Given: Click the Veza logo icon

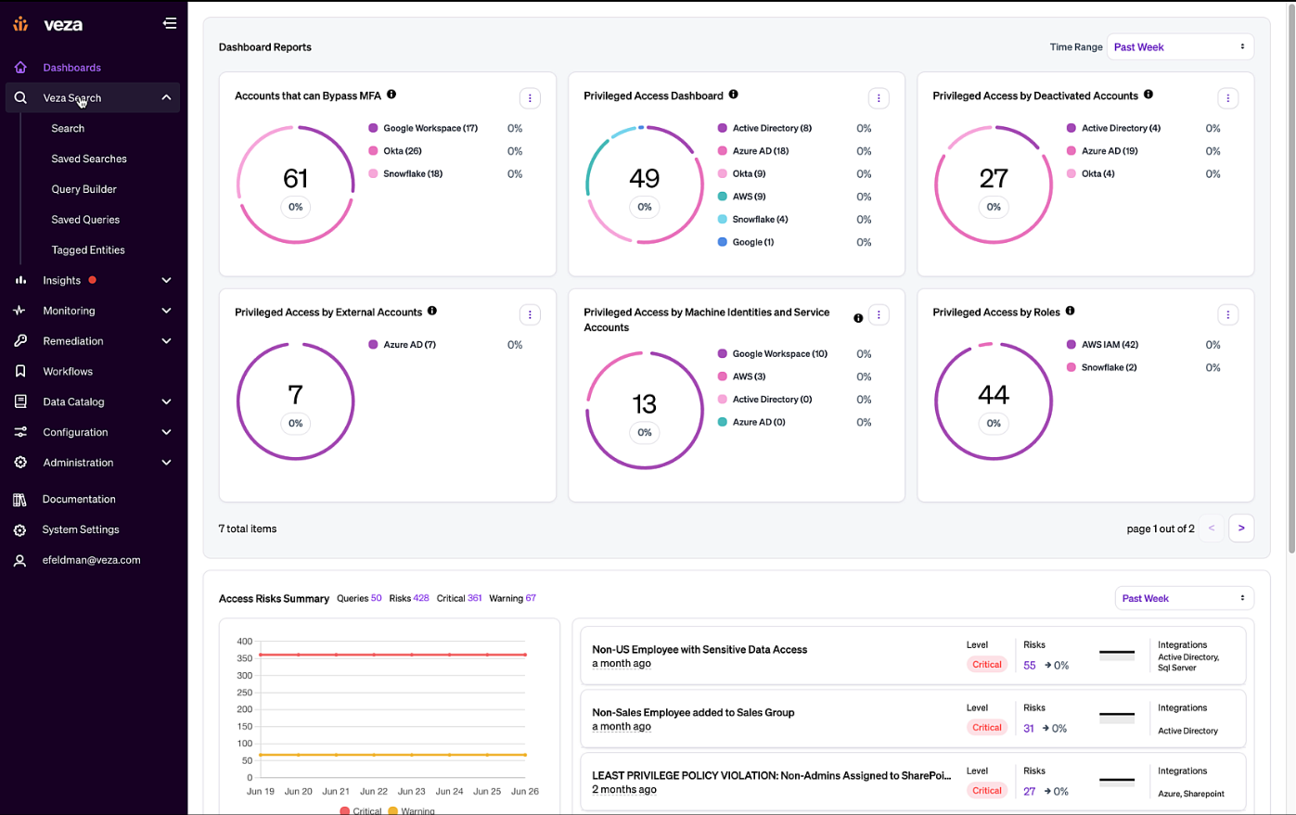Looking at the screenshot, I should (20, 24).
